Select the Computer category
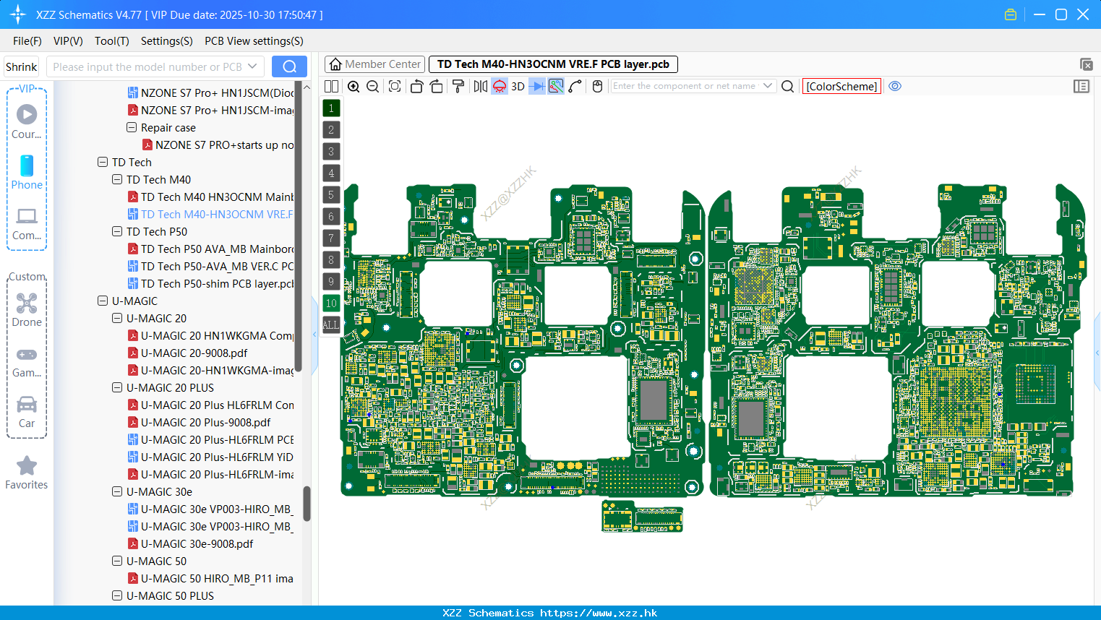Screen dimensions: 1101x620 click(x=27, y=223)
